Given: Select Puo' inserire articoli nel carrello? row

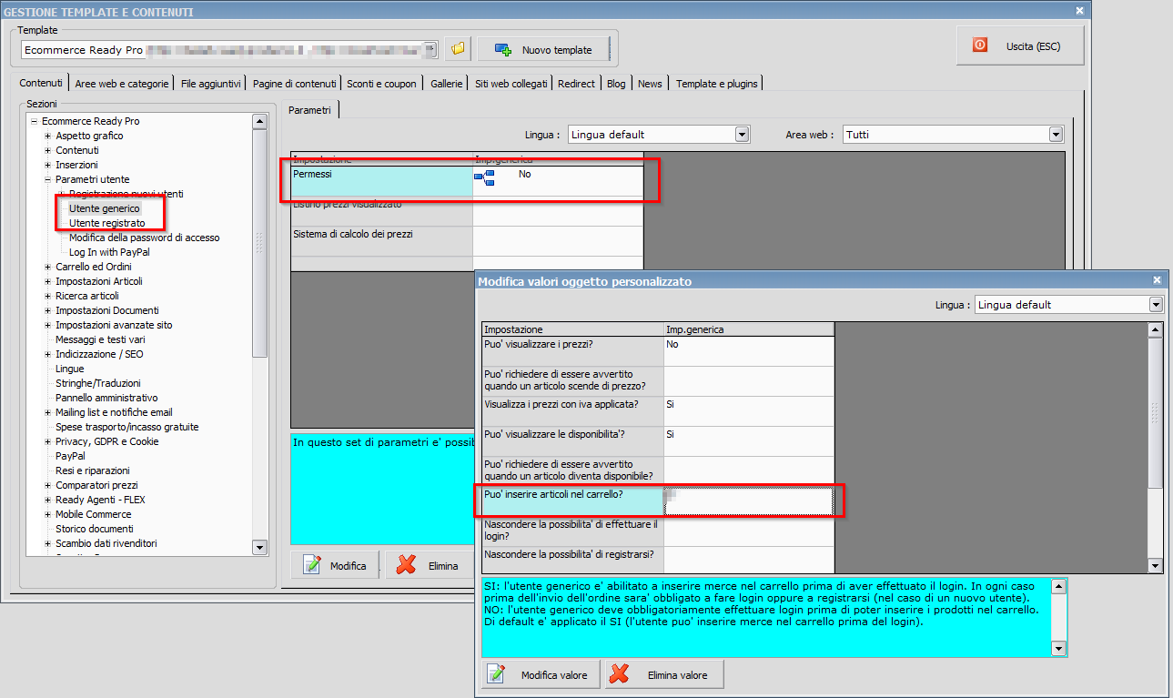Looking at the screenshot, I should (x=658, y=501).
